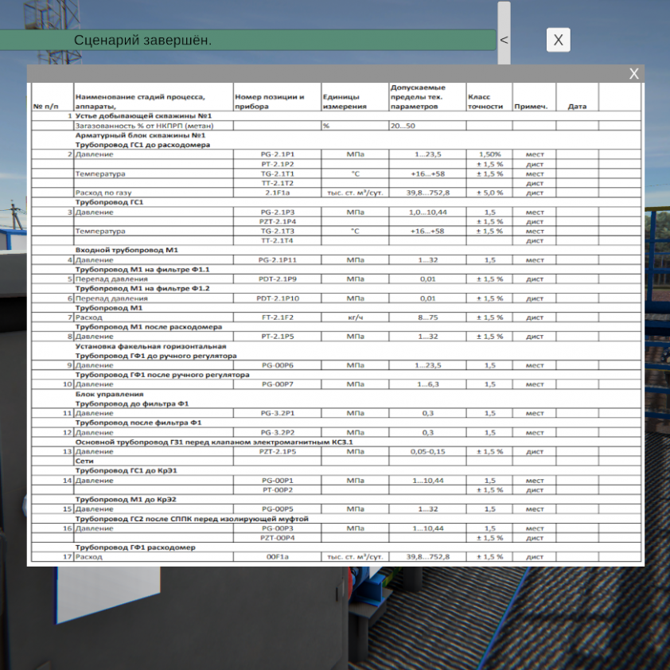Screen dimensions: 670x670
Task: Click the unit 'кг/ч'
Action: (x=355, y=317)
